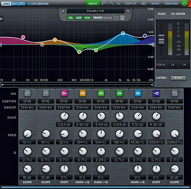Open the ANALYSER menu
191x189 pixels.
click(x=171, y=4)
